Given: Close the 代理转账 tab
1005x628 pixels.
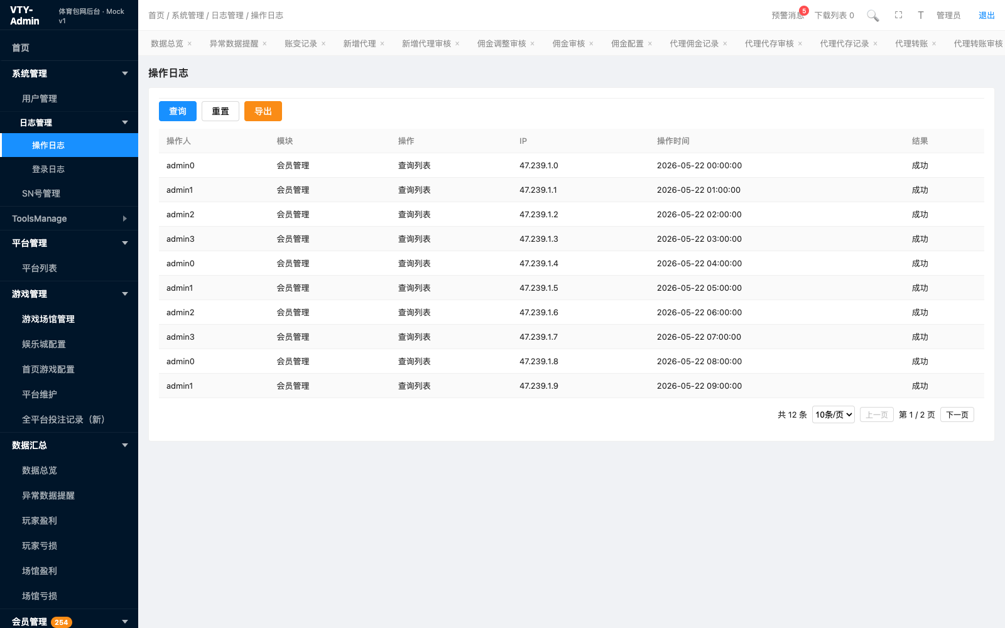Looking at the screenshot, I should click(934, 44).
